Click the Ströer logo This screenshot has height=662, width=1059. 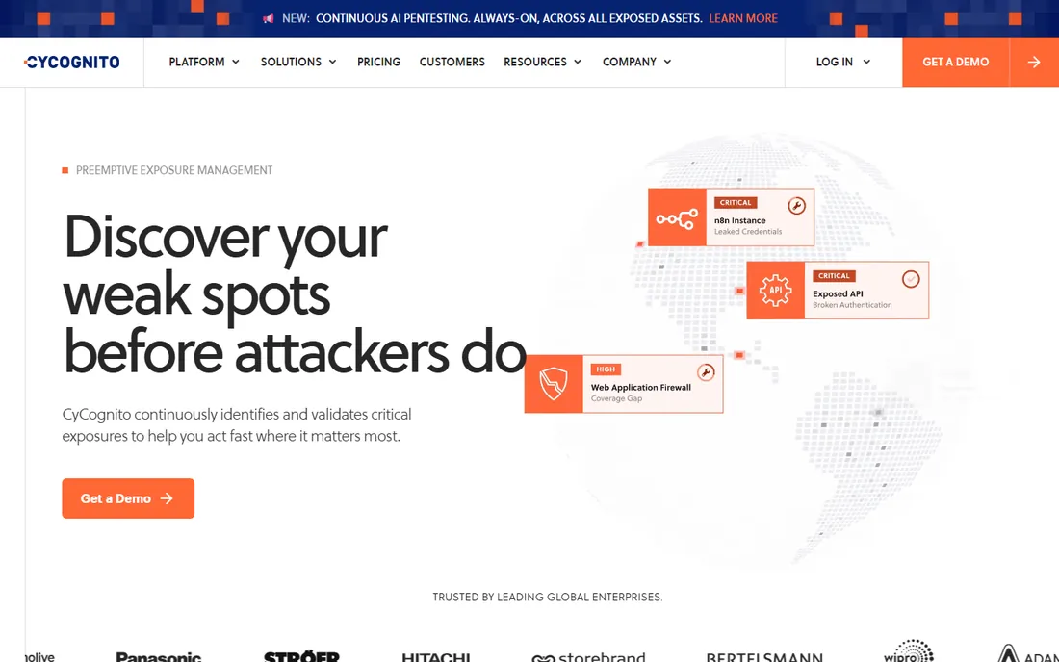(301, 656)
